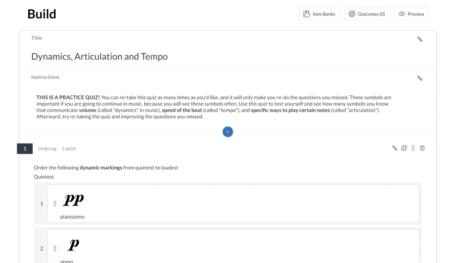The width and height of the screenshot is (459, 263).
Task: Click the quiz title text
Action: pos(100,56)
